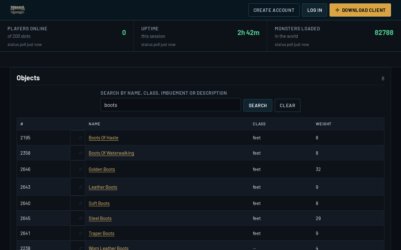Click the small icon beside Steel Boots
Screen dimensions: 401x250
81,218
